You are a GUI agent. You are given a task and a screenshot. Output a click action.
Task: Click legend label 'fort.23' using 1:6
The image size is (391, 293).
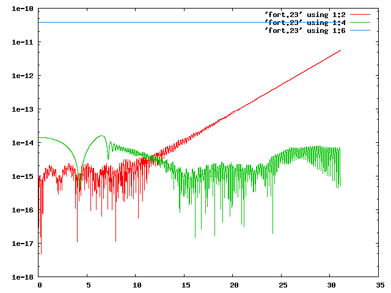305,31
